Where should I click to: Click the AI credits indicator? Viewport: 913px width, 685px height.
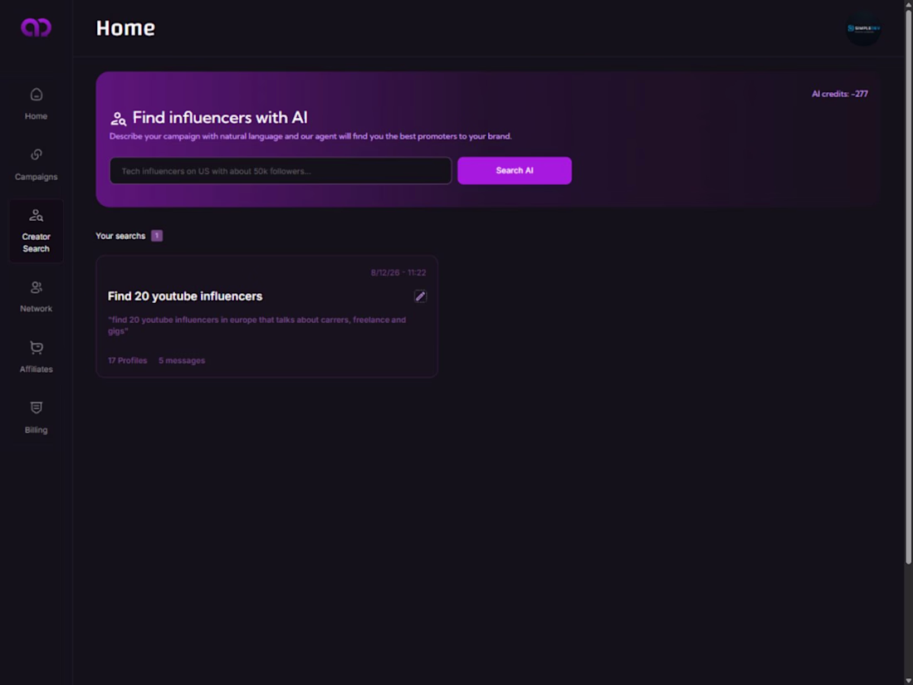(x=840, y=94)
